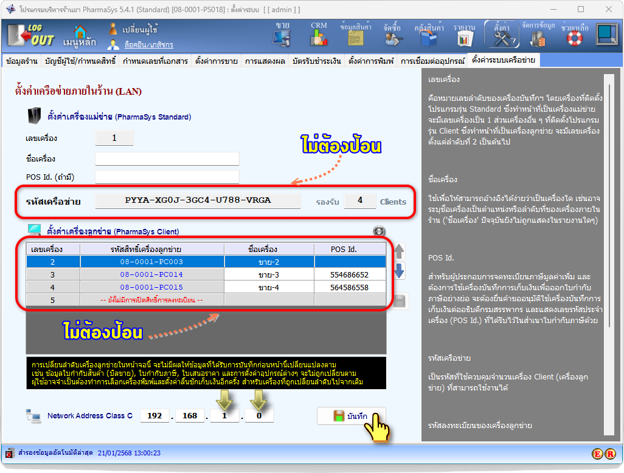Click POS Id cell 564586558
The image size is (624, 473).
click(x=350, y=287)
